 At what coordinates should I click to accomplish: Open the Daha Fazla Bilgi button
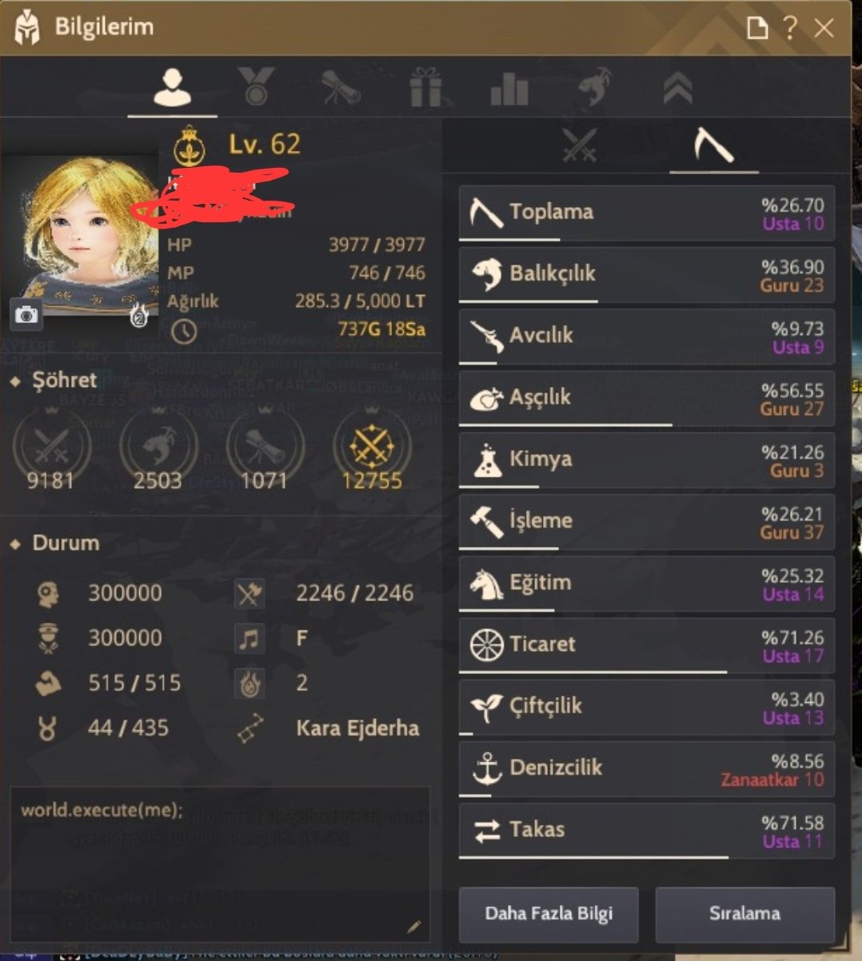(x=549, y=914)
